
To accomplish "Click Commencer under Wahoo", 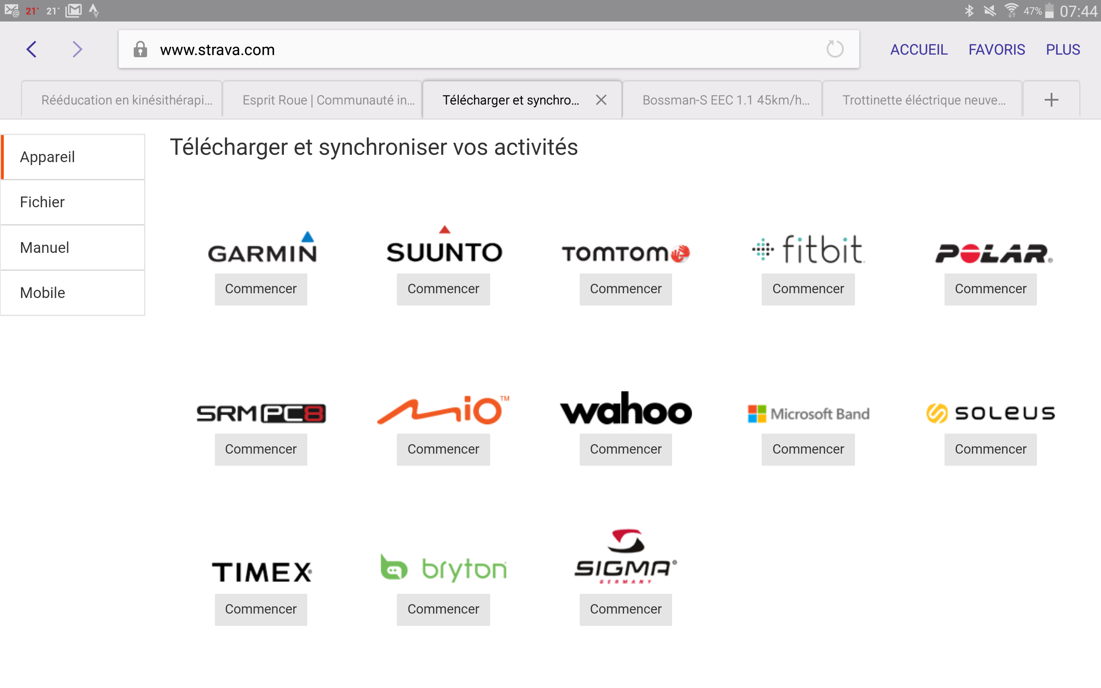I will [x=626, y=449].
